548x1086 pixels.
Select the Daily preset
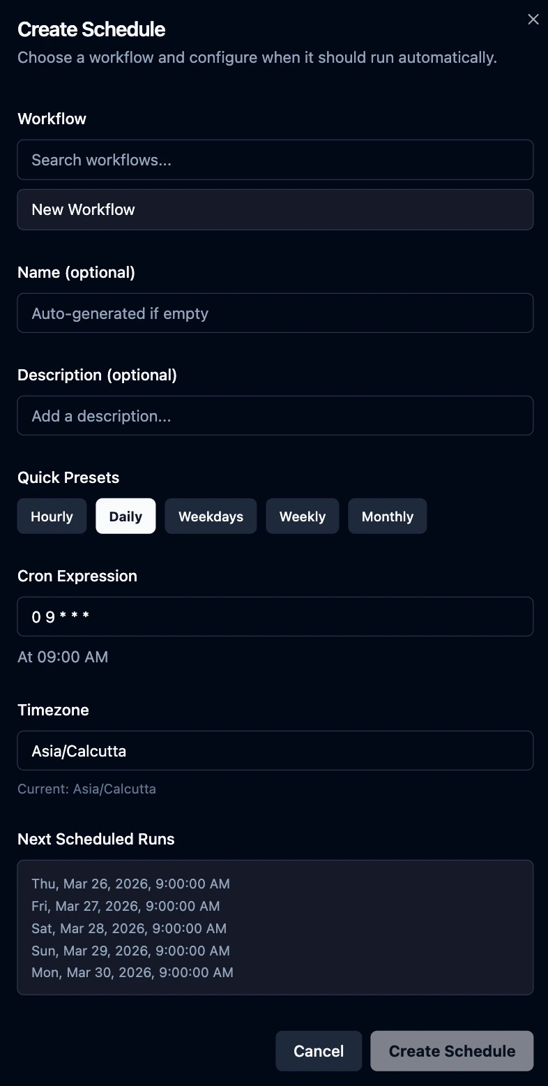[x=125, y=516]
